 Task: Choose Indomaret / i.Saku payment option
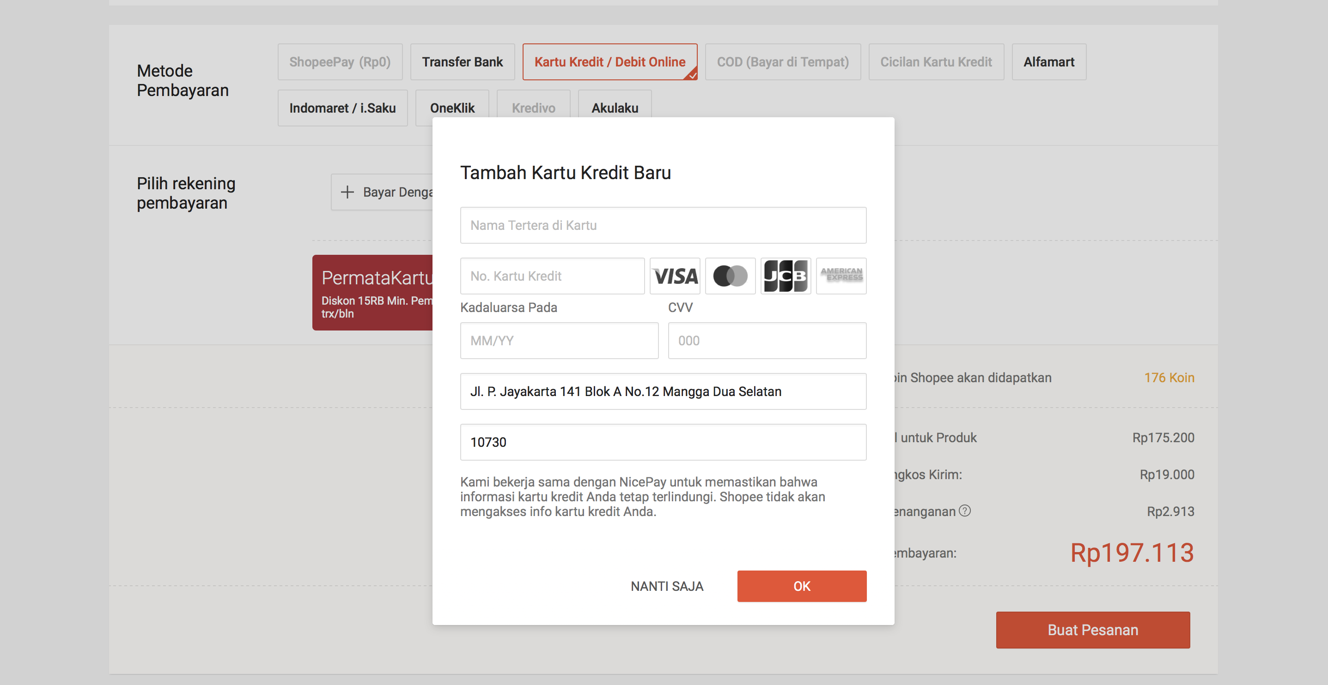click(x=342, y=108)
